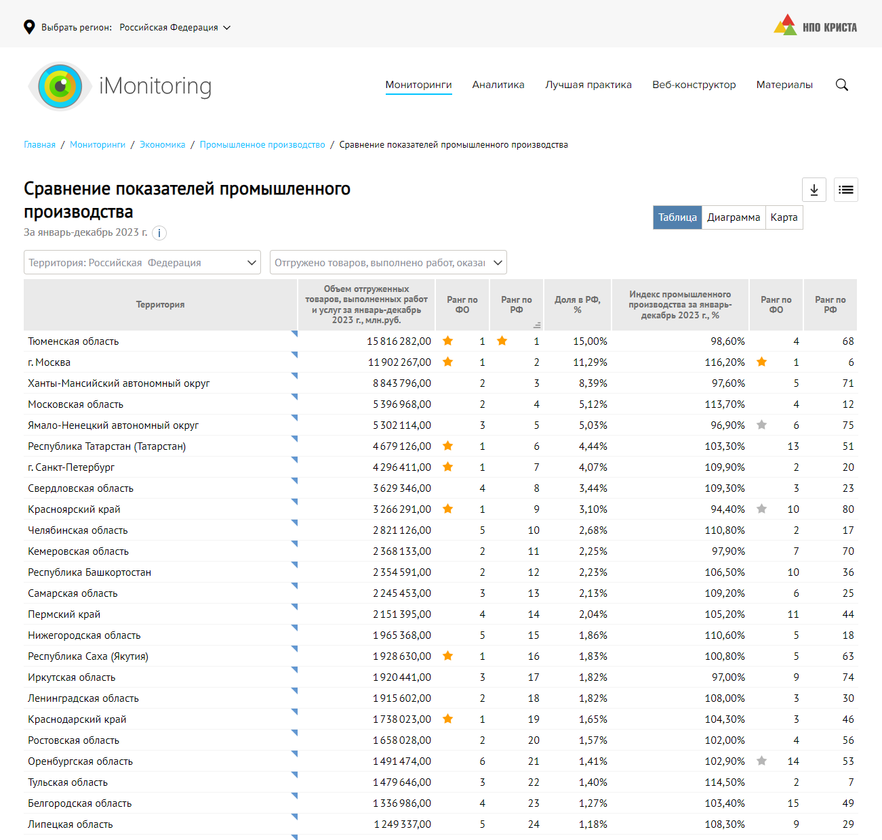Click the search magnifier icon
Image resolution: width=882 pixels, height=840 pixels.
(x=841, y=85)
